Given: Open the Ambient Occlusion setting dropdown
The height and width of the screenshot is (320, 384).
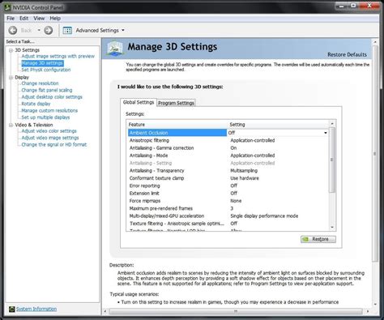Looking at the screenshot, I should tap(326, 133).
